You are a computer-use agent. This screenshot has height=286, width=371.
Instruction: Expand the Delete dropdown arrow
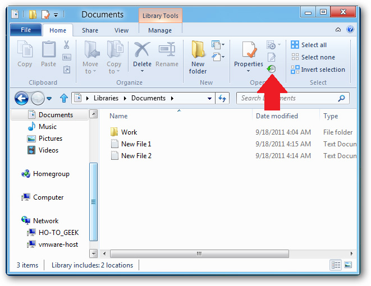tap(142, 71)
